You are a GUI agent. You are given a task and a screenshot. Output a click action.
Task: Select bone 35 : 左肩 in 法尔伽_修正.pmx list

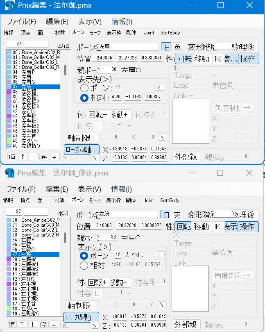[x=33, y=245]
